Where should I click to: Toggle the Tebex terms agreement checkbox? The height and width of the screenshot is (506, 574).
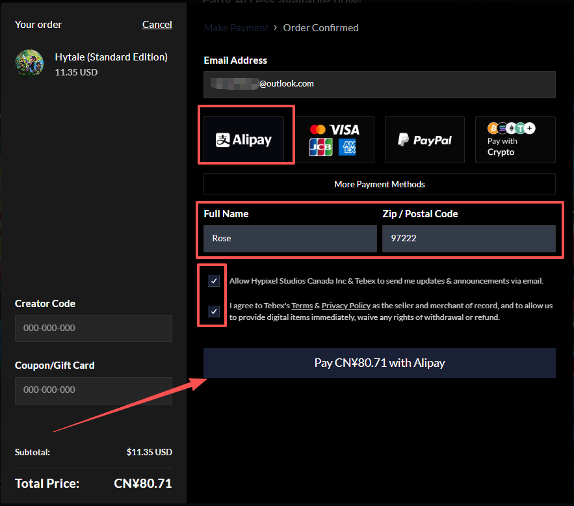click(214, 312)
